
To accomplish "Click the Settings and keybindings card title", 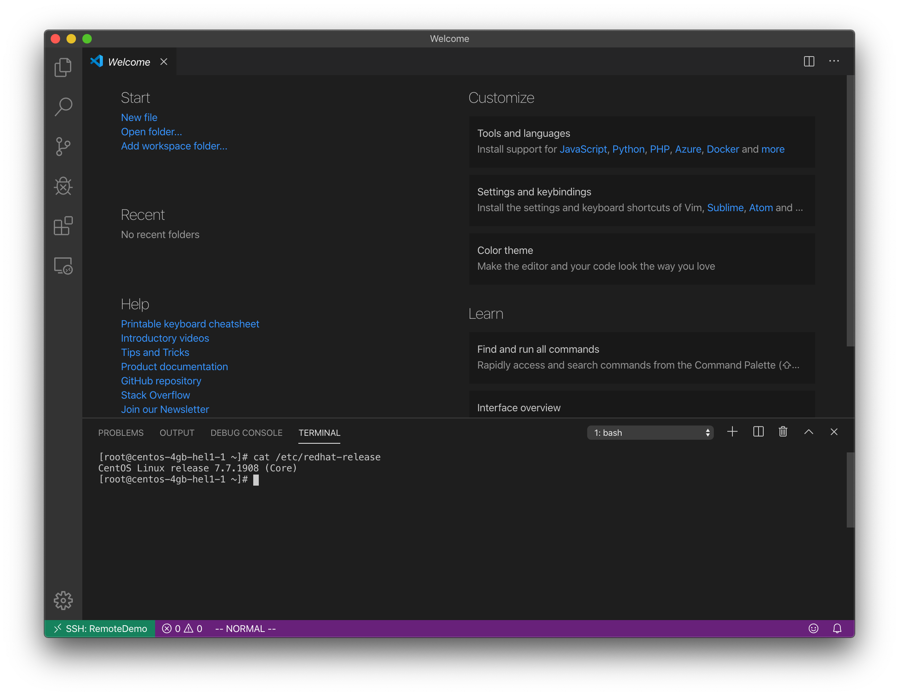I will (x=534, y=192).
